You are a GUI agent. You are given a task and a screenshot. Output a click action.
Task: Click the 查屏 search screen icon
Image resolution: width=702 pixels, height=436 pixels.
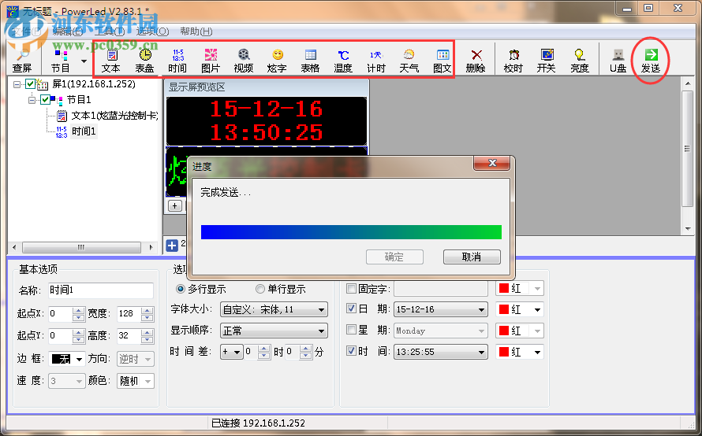[x=22, y=61]
